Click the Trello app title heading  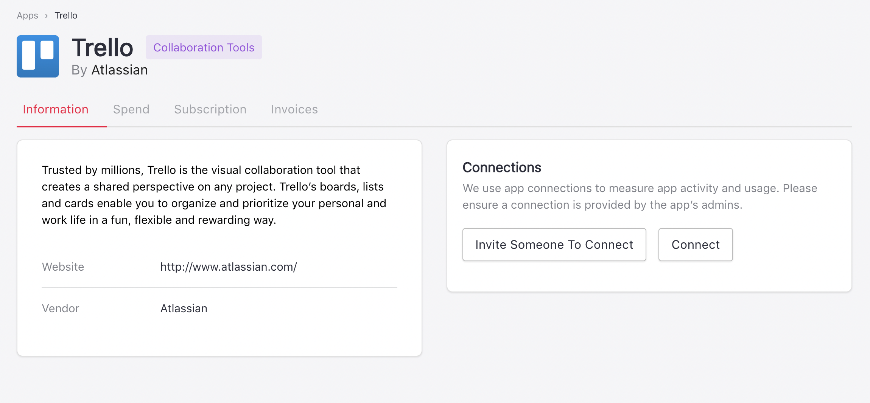102,48
